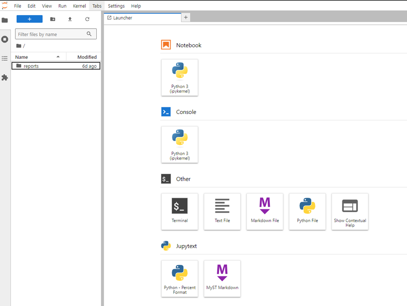Click the Filter files by name field

(56, 34)
